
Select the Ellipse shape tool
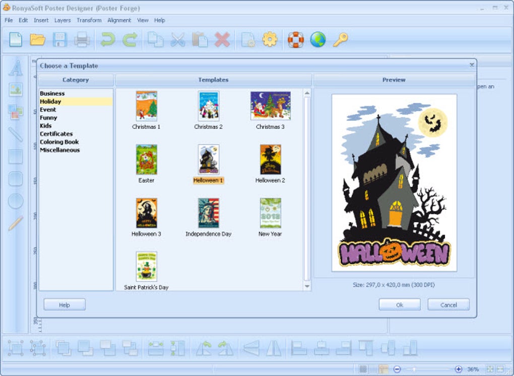(16, 201)
